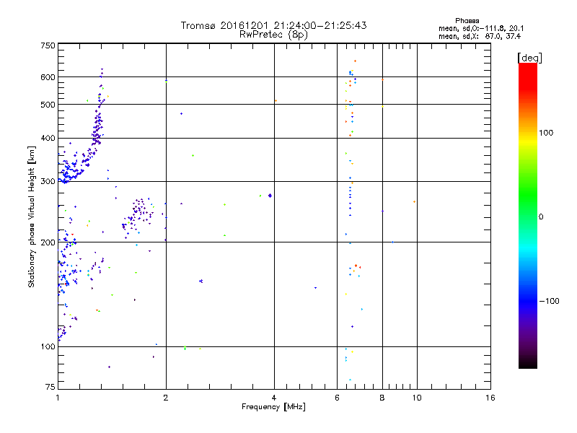Click the 'mean, sd,O:-111.8, 20.1' statistic text
This screenshot has width=577, height=433.
[x=481, y=28]
